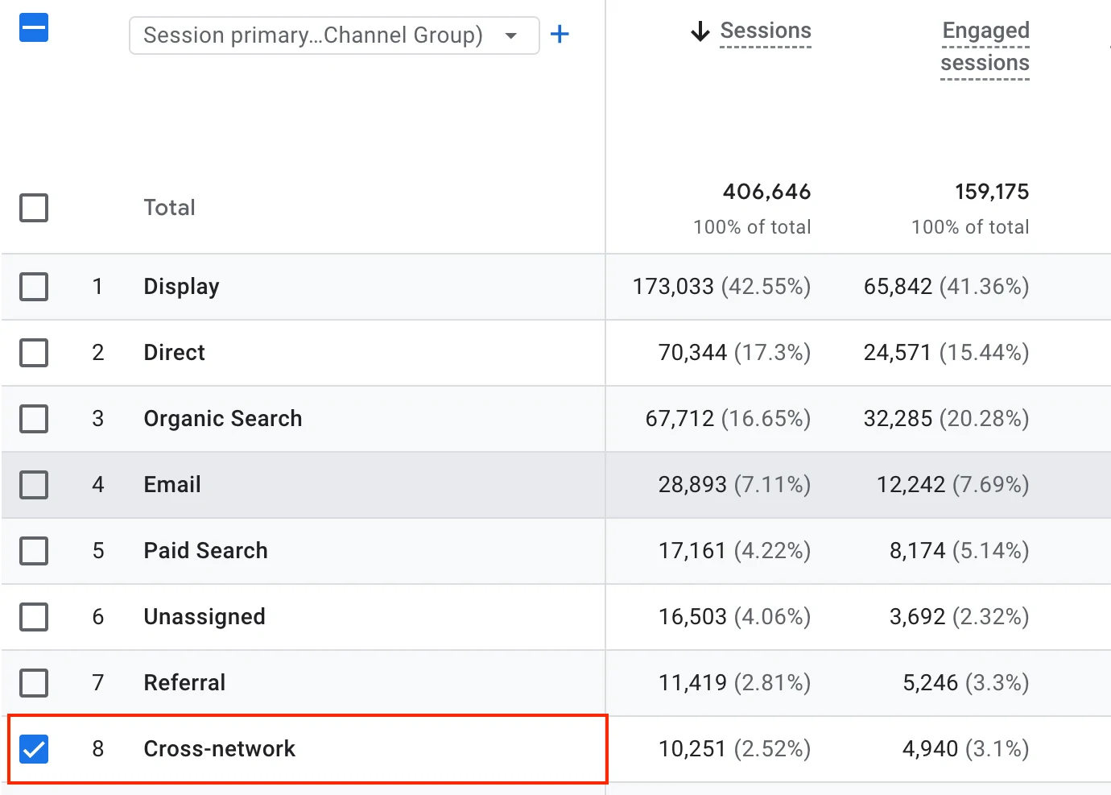Select the Paid Search row checkbox
1111x795 pixels.
pyautogui.click(x=34, y=551)
